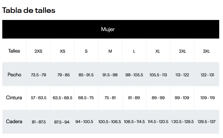The height and width of the screenshot is (138, 223).
Task: Select Cadera value 129.5 - 137
Action: coord(207,122)
